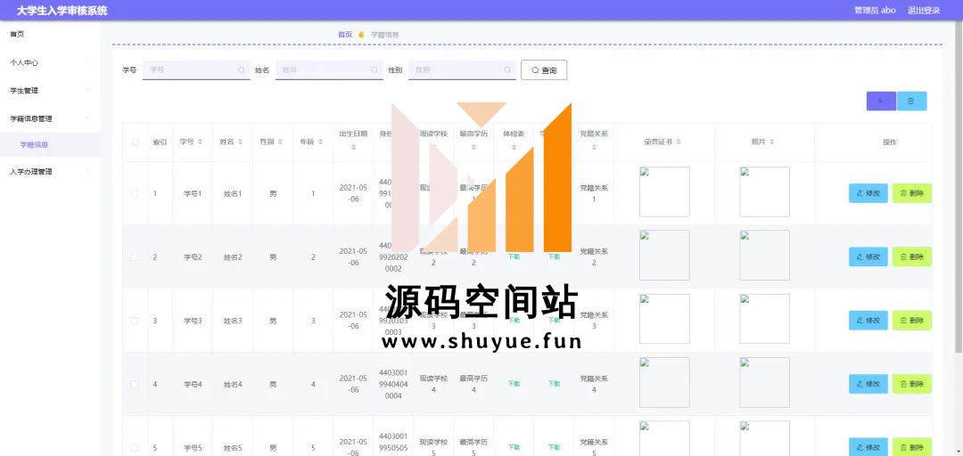The height and width of the screenshot is (456, 963).
Task: Click 删除 button for row 姓名1
Action: click(x=911, y=193)
